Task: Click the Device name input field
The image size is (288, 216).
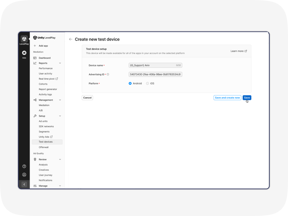Action: [x=155, y=65]
